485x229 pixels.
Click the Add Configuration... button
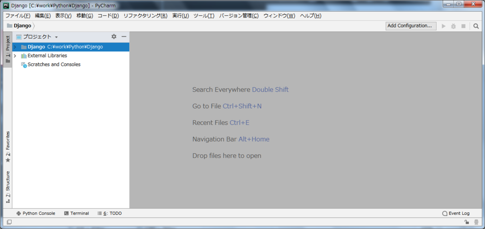[x=411, y=26]
